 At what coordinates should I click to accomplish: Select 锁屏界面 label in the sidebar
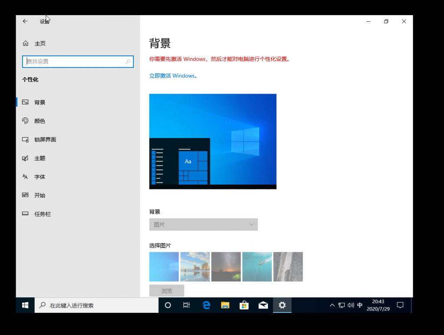(x=45, y=140)
